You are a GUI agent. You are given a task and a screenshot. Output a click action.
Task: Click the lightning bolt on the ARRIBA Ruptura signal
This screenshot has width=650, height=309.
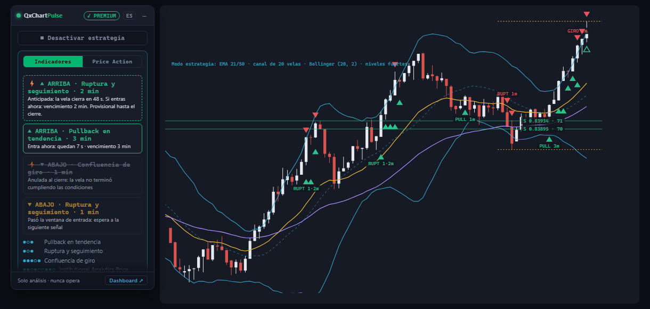pos(32,84)
